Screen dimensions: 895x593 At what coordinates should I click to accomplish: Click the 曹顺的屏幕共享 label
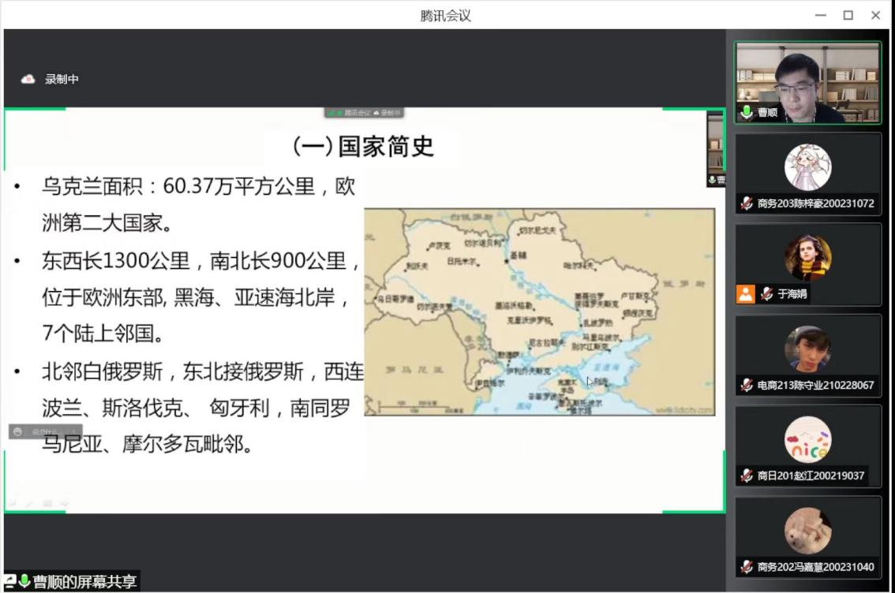point(84,582)
